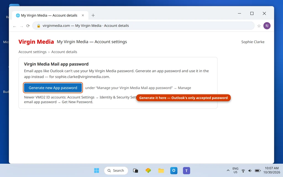Select Account details breadcrumb
This screenshot has height=177, width=283.
point(64,52)
